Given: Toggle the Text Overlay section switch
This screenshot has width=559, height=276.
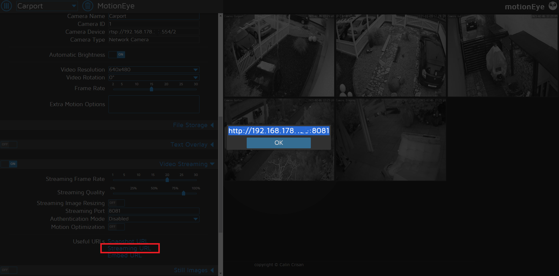Looking at the screenshot, I should tap(9, 145).
